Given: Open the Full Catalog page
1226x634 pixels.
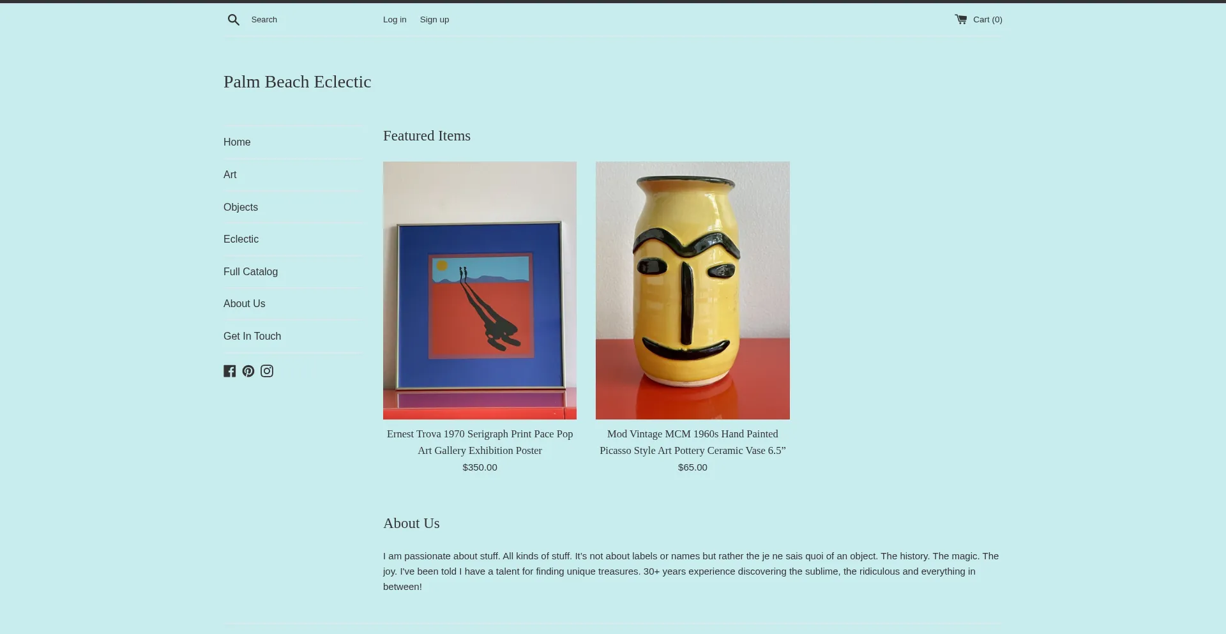Looking at the screenshot, I should (250, 272).
